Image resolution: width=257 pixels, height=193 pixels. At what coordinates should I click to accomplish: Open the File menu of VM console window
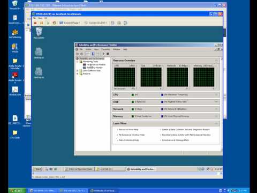point(34,18)
